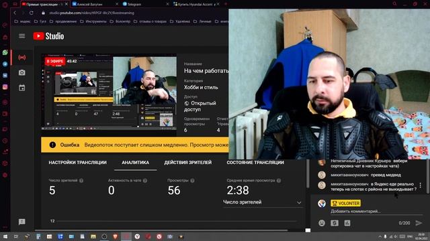430x241 pixels.
Task: Click the Добавить комментарий chat input field
Action: click(x=376, y=212)
